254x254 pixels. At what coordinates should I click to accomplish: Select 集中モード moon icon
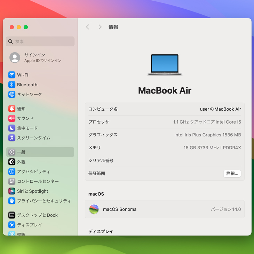[x=12, y=128]
